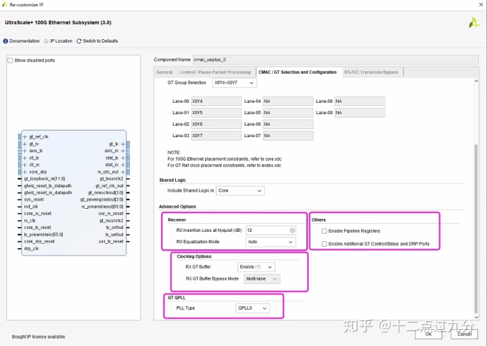Close the Re-customize IP window
Image resolution: width=487 pixels, height=346 pixels.
[481, 4]
